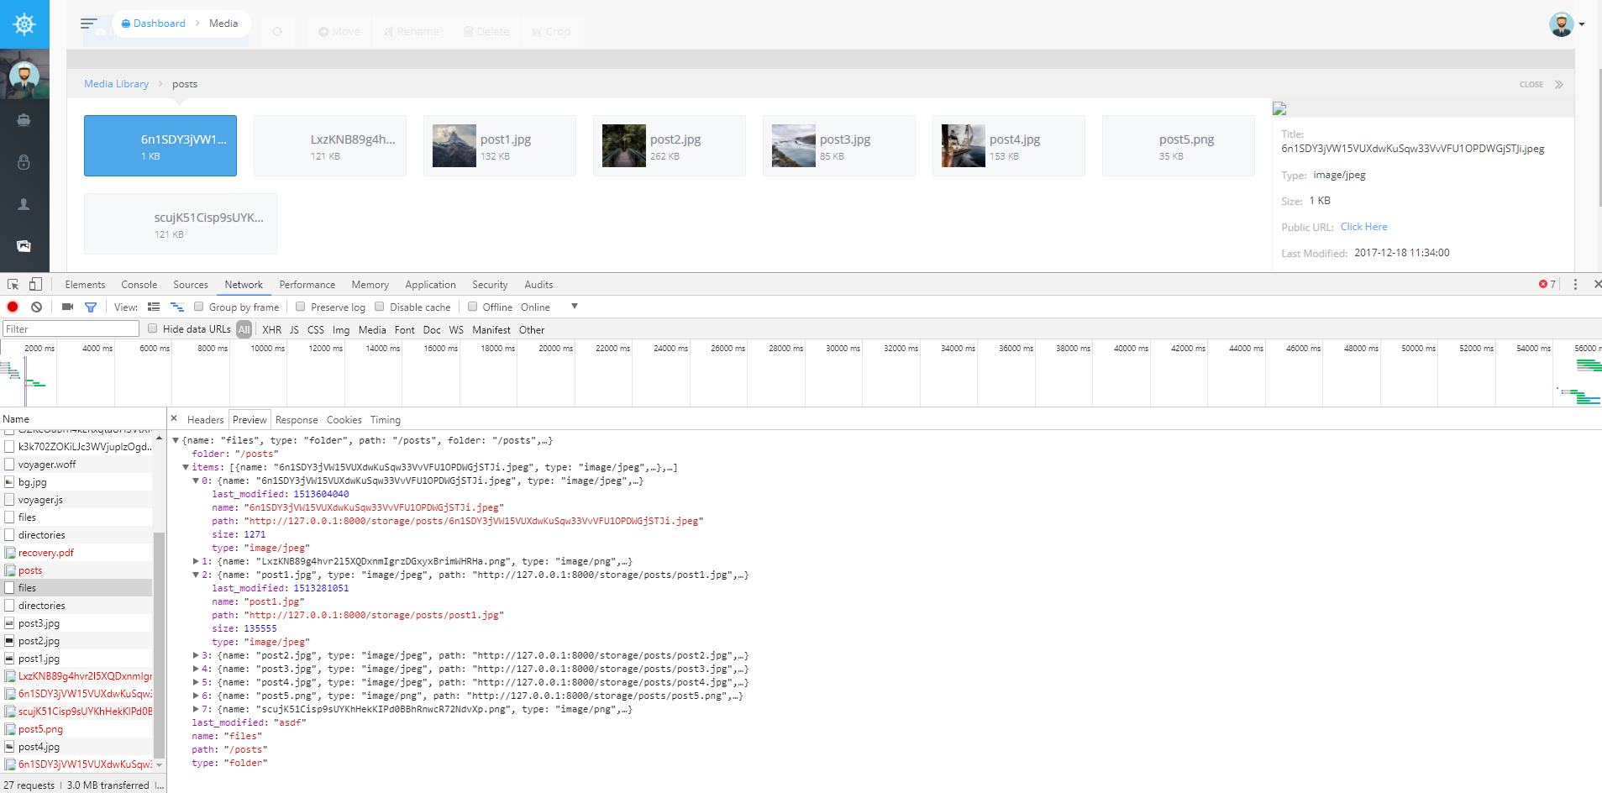
Task: Open the Media section from the sidebar
Action: tap(24, 245)
